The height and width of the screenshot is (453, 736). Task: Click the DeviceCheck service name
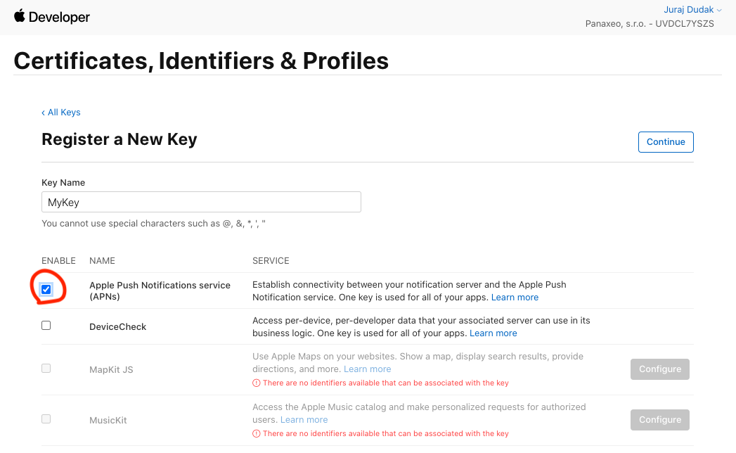(x=117, y=327)
